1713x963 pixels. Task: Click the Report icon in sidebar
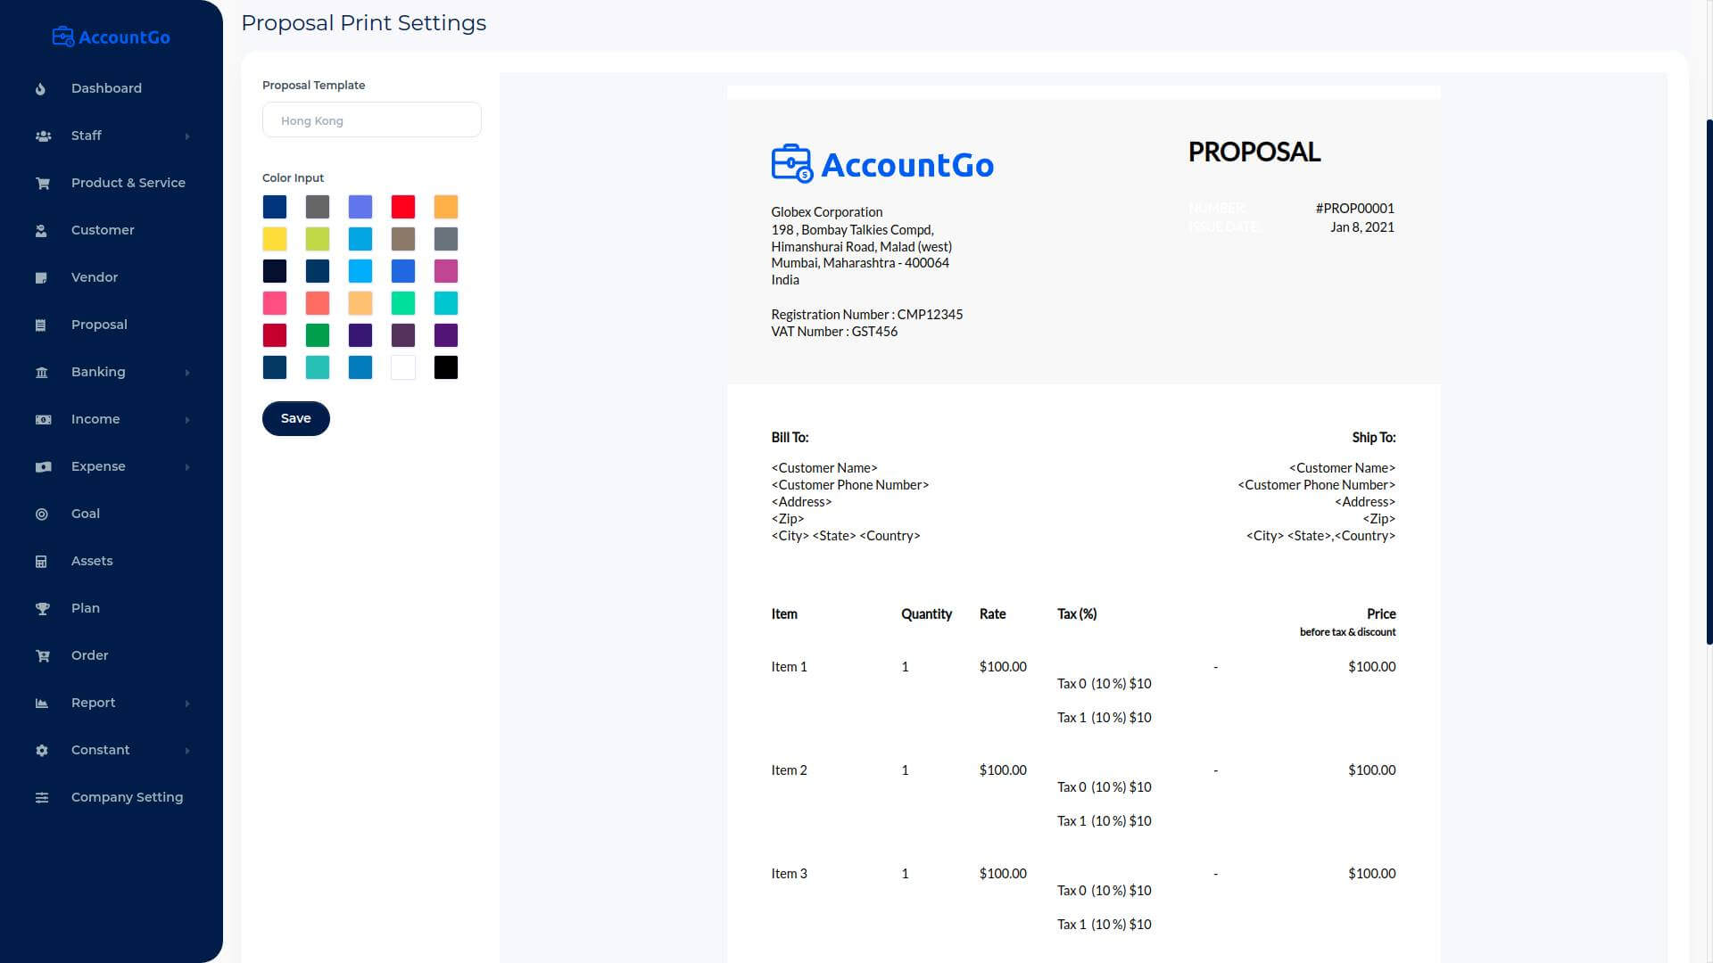(x=41, y=702)
